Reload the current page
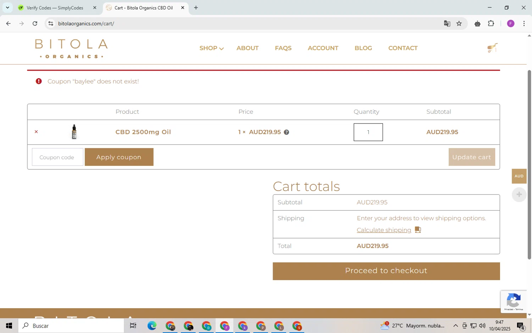This screenshot has width=532, height=333. click(35, 23)
